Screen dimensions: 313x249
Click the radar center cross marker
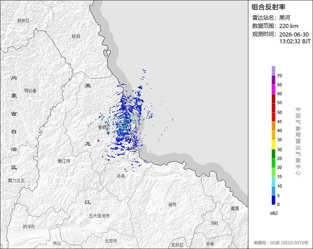(x=124, y=125)
